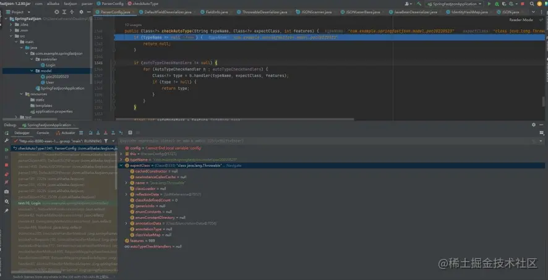
Task: Collapse the expectClass variable
Action: pyautogui.click(x=121, y=166)
